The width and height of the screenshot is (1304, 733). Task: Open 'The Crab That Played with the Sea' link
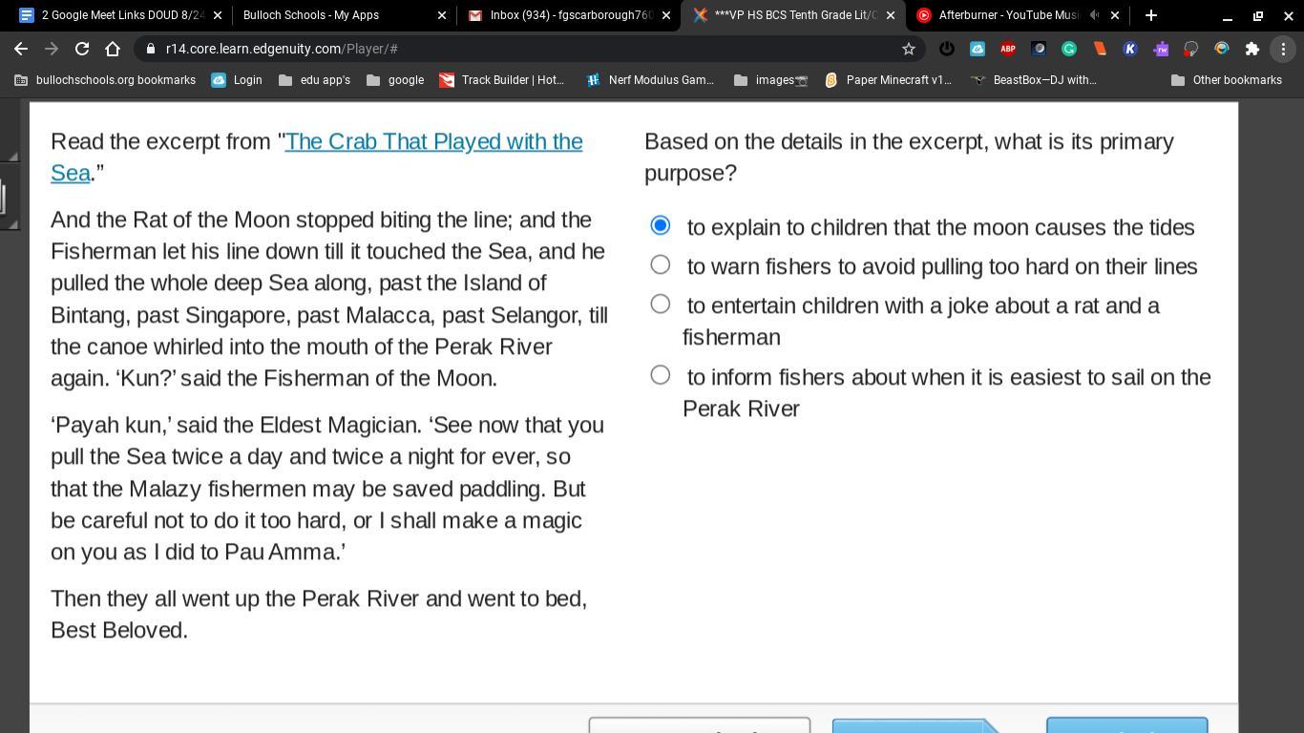point(433,141)
